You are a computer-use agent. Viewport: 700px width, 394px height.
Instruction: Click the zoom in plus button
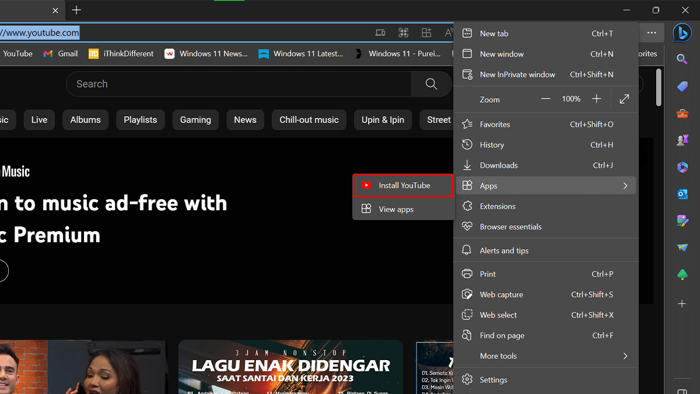(596, 99)
